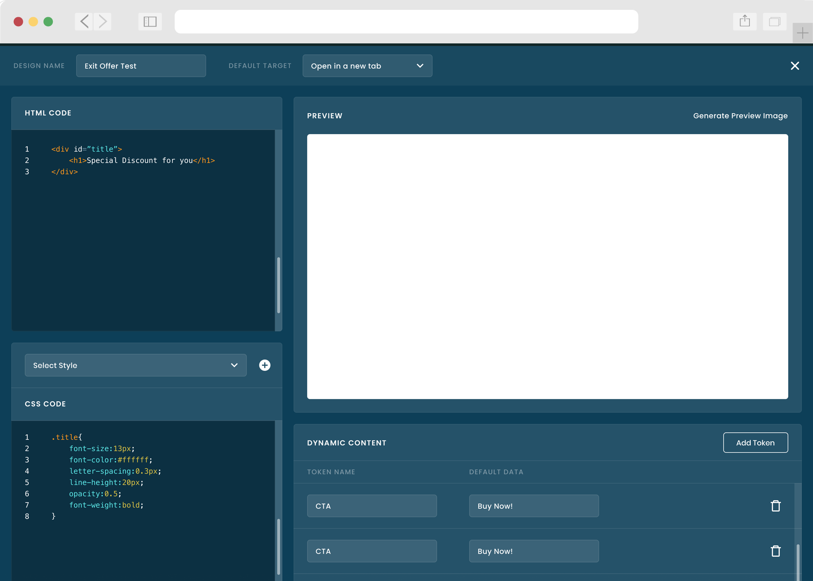Click the new tab plus icon
The height and width of the screenshot is (581, 813).
tap(802, 33)
